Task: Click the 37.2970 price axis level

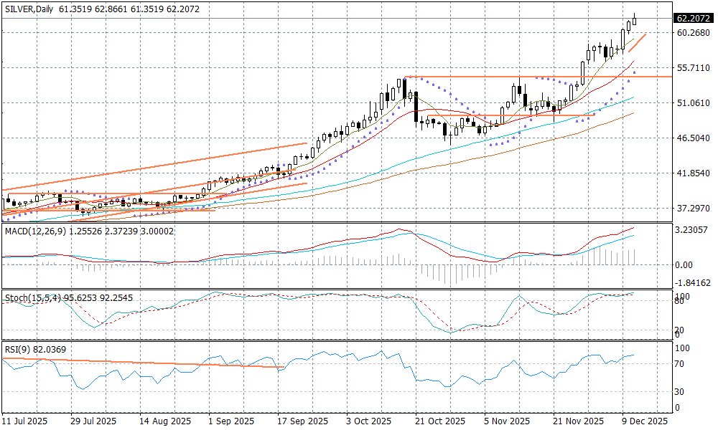Action: click(x=693, y=208)
